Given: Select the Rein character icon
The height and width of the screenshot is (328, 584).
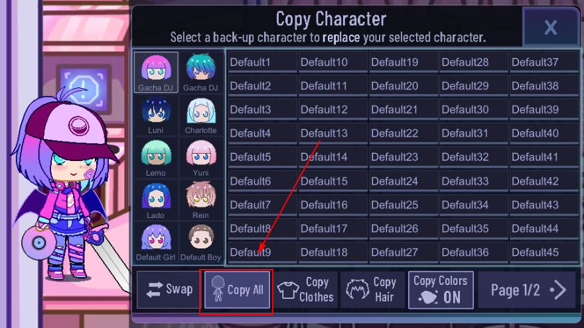Looking at the screenshot, I should [200, 199].
